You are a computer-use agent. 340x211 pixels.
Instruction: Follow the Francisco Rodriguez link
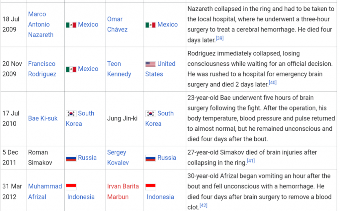(42, 69)
